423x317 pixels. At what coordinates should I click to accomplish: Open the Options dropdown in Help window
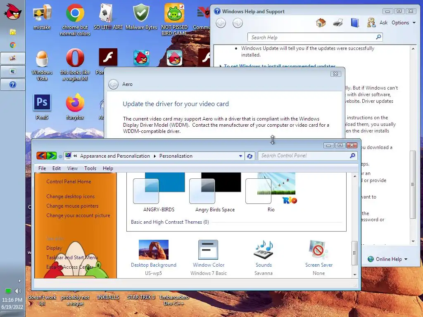click(x=404, y=23)
